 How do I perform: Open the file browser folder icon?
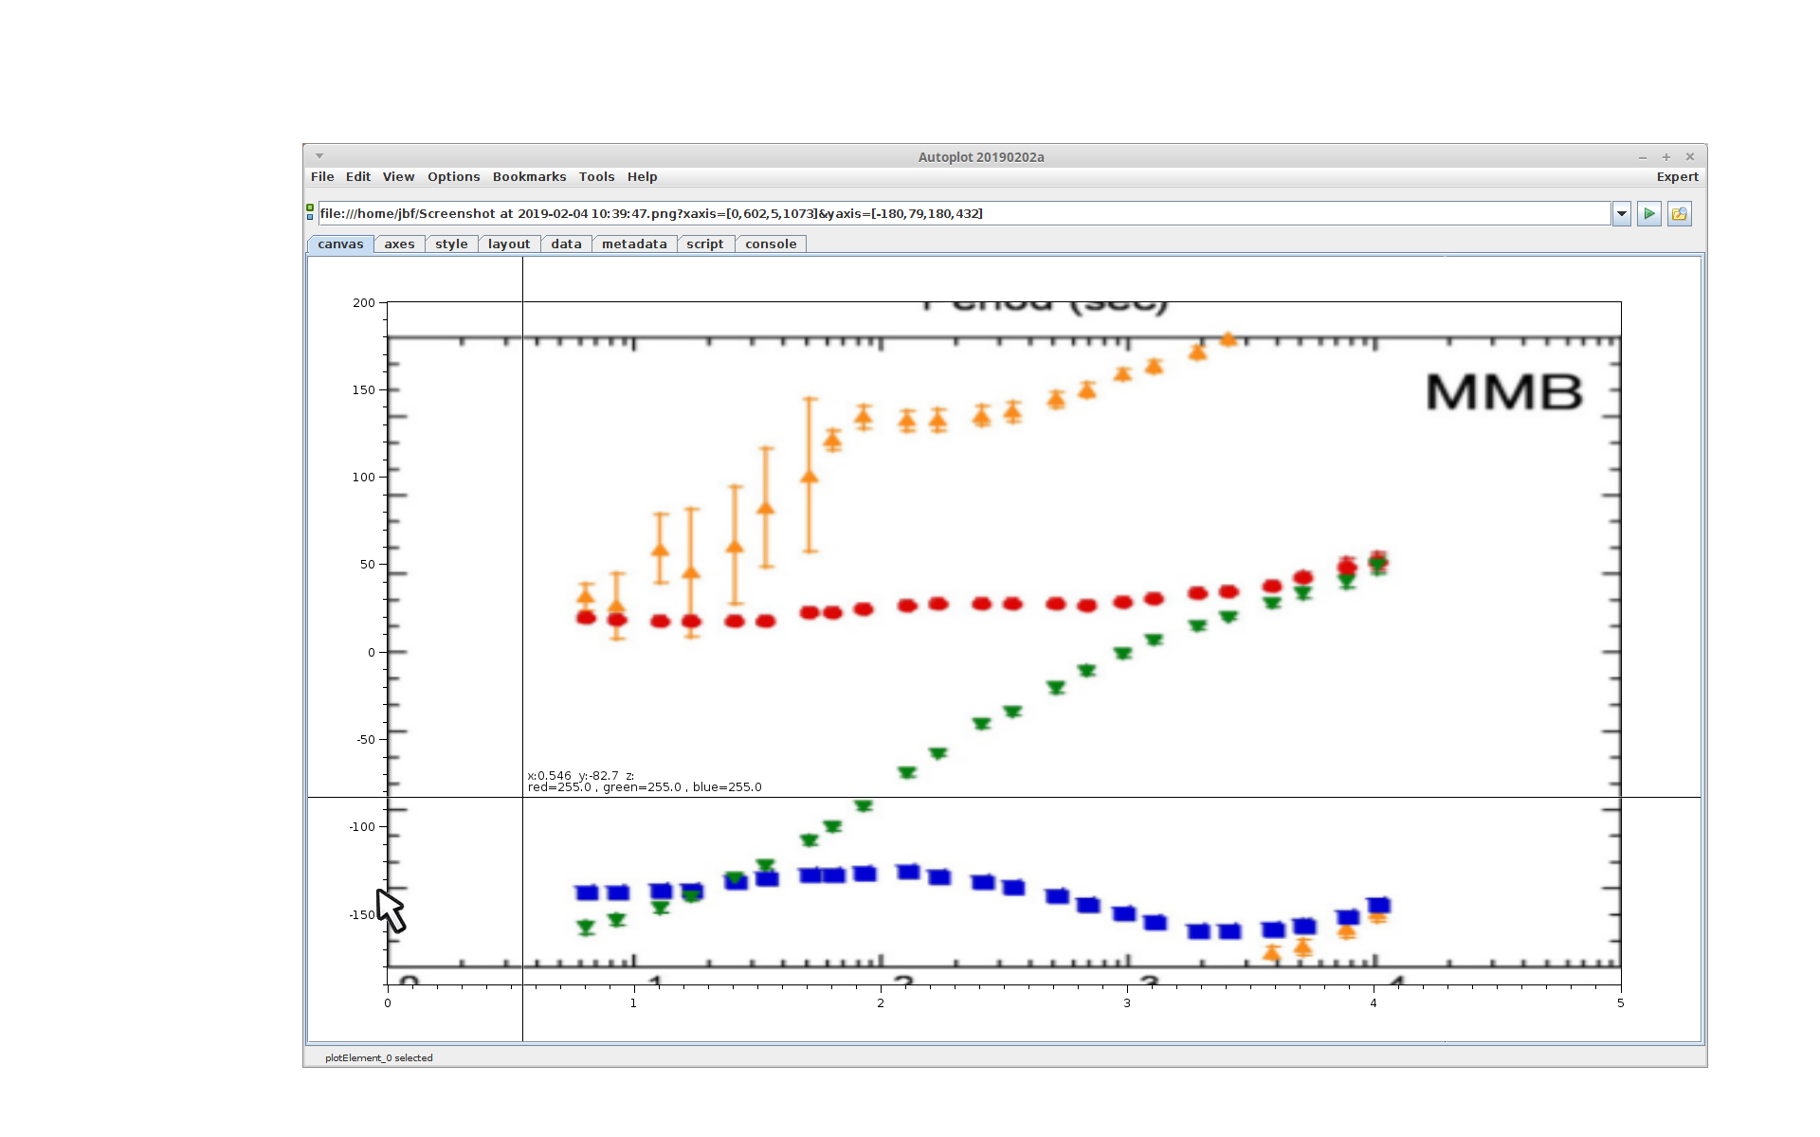coord(1679,214)
